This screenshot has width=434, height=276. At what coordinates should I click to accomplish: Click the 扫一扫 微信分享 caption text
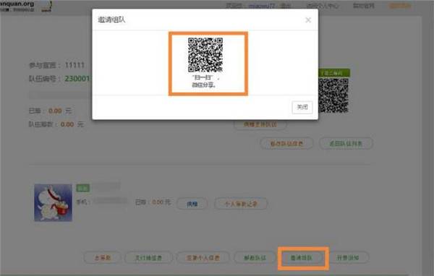205,81
